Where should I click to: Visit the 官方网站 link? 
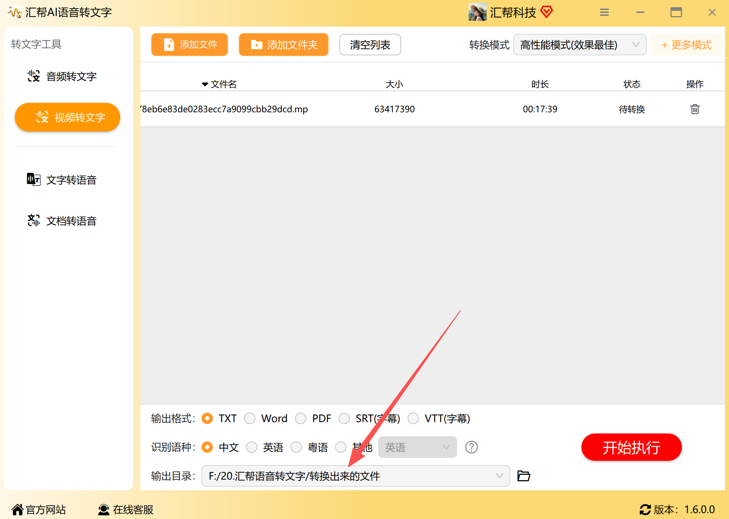(x=39, y=509)
